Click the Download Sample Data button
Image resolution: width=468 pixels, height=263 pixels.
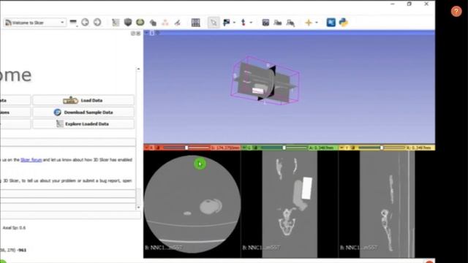click(x=83, y=113)
